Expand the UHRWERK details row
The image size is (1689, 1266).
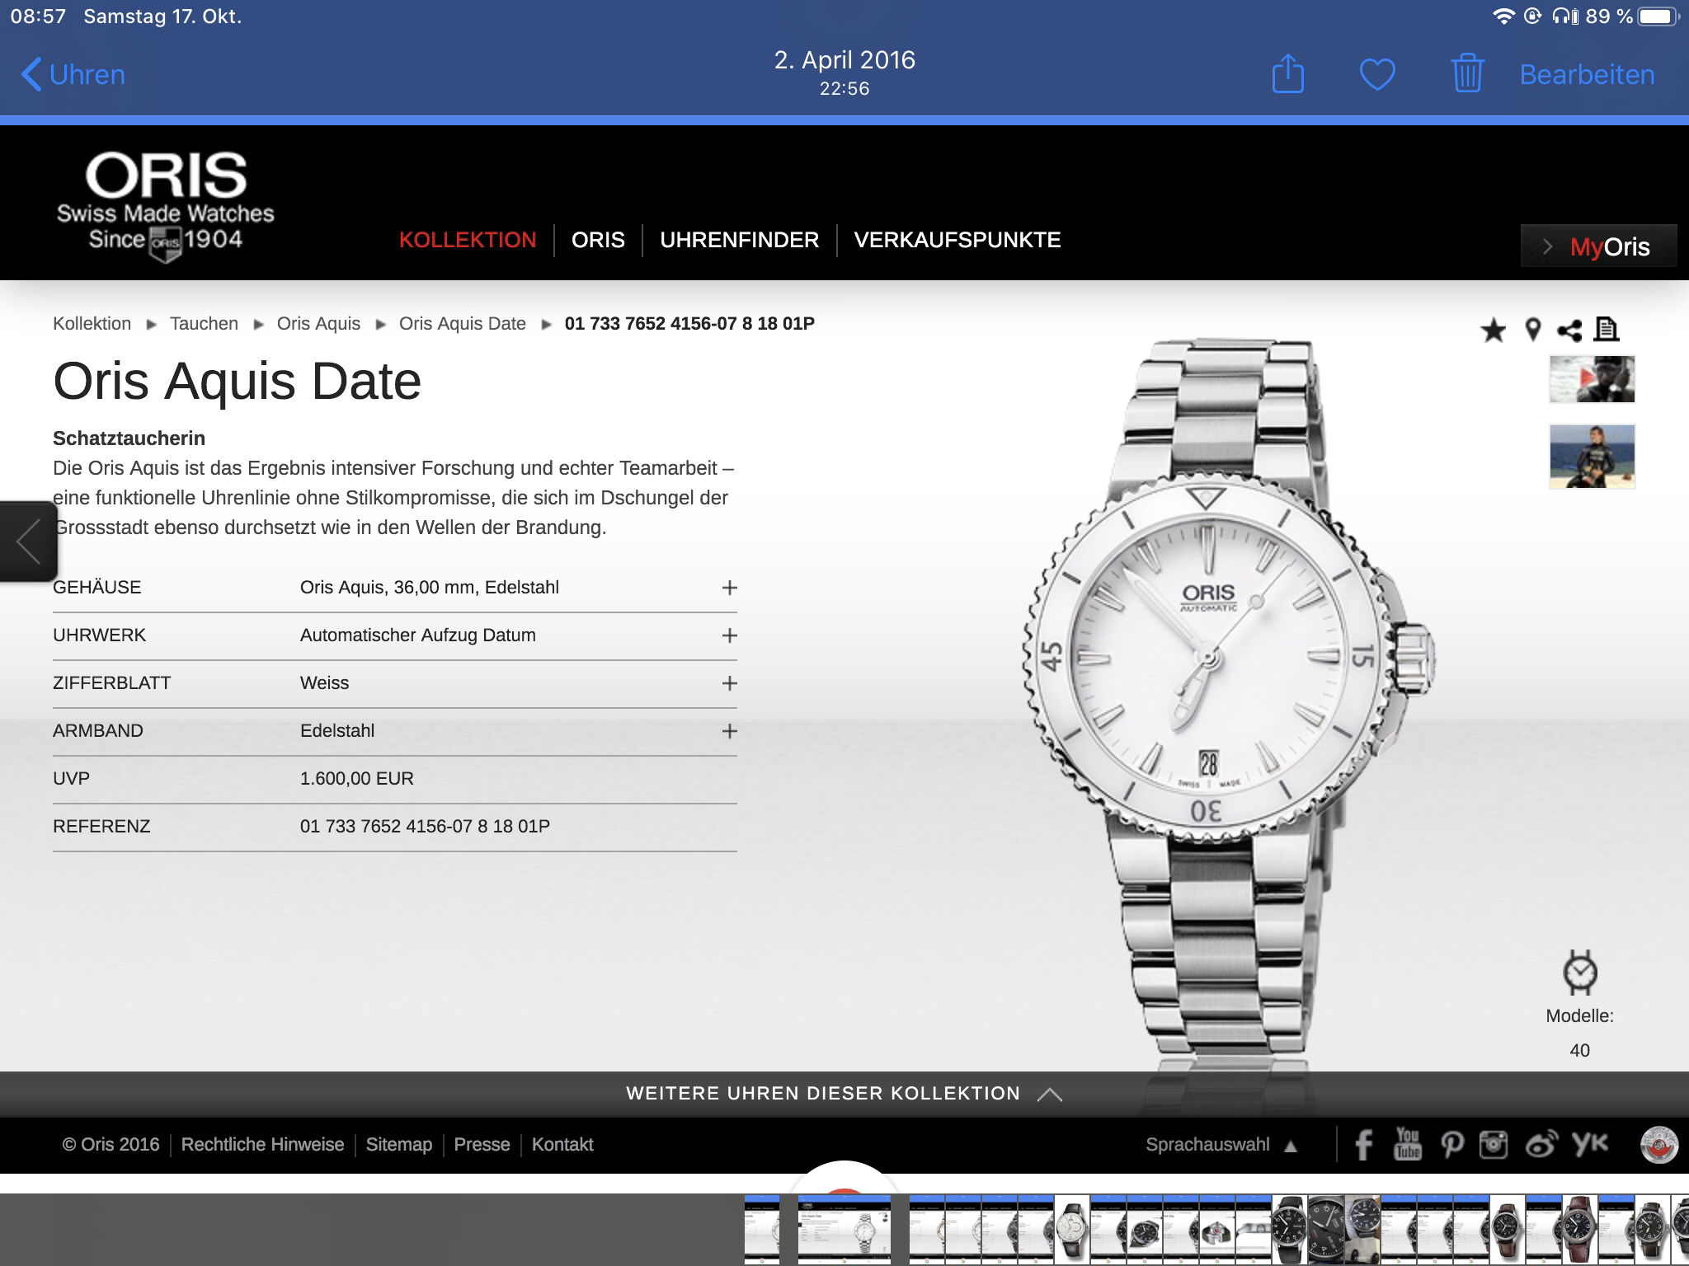tap(394, 635)
